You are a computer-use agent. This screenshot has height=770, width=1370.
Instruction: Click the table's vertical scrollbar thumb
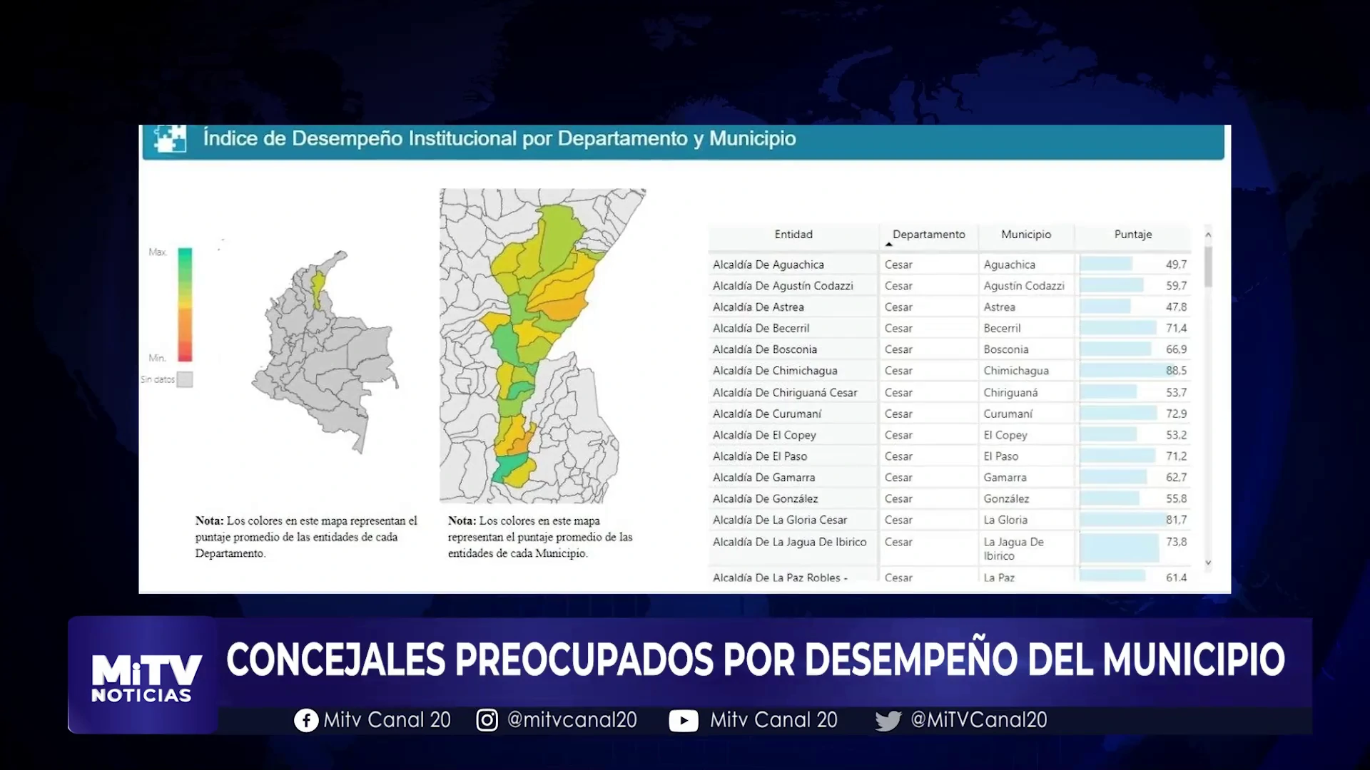(x=1208, y=267)
